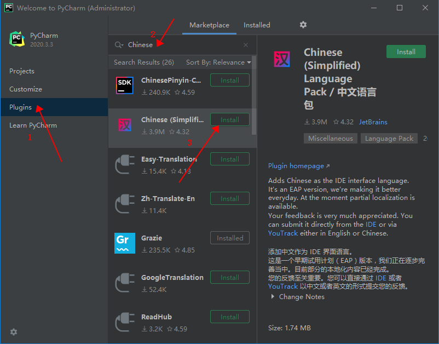This screenshot has height=344, width=439.
Task: Click the Grazie plugin icon
Action: (x=125, y=243)
